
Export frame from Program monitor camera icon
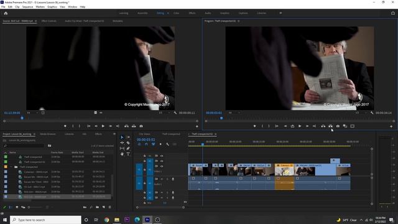(338, 126)
